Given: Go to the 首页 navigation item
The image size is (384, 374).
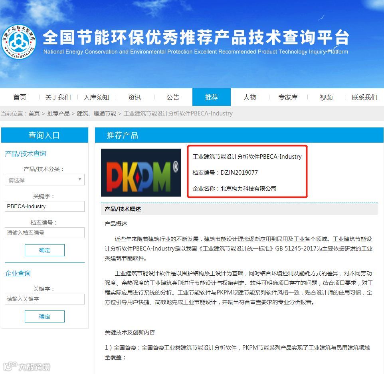Looking at the screenshot, I should point(20,97).
